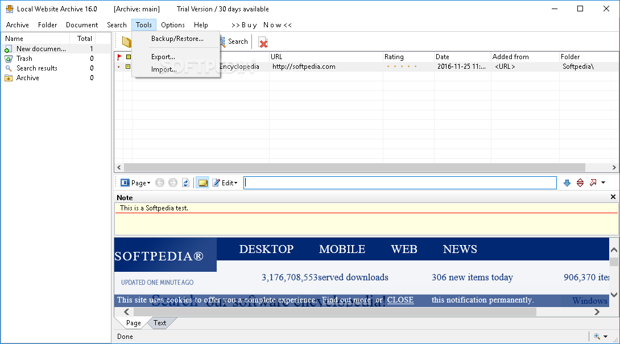Screen dimensions: 620x344
Task: Click the document list horizontal scrollbar
Action: click(354, 167)
